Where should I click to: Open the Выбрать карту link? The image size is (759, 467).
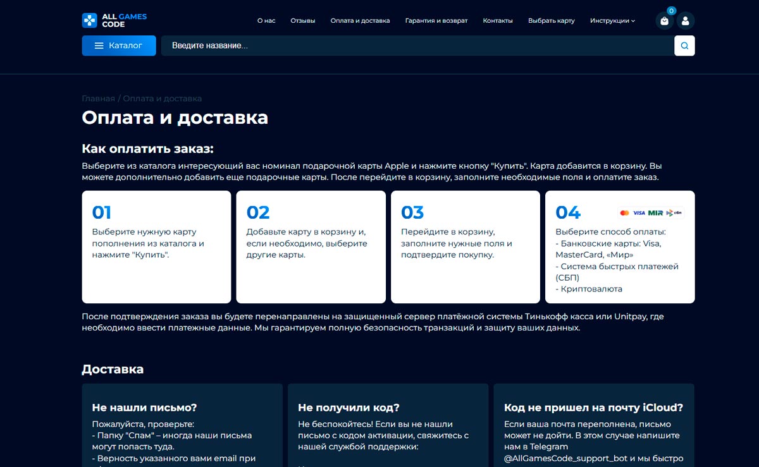click(x=552, y=21)
